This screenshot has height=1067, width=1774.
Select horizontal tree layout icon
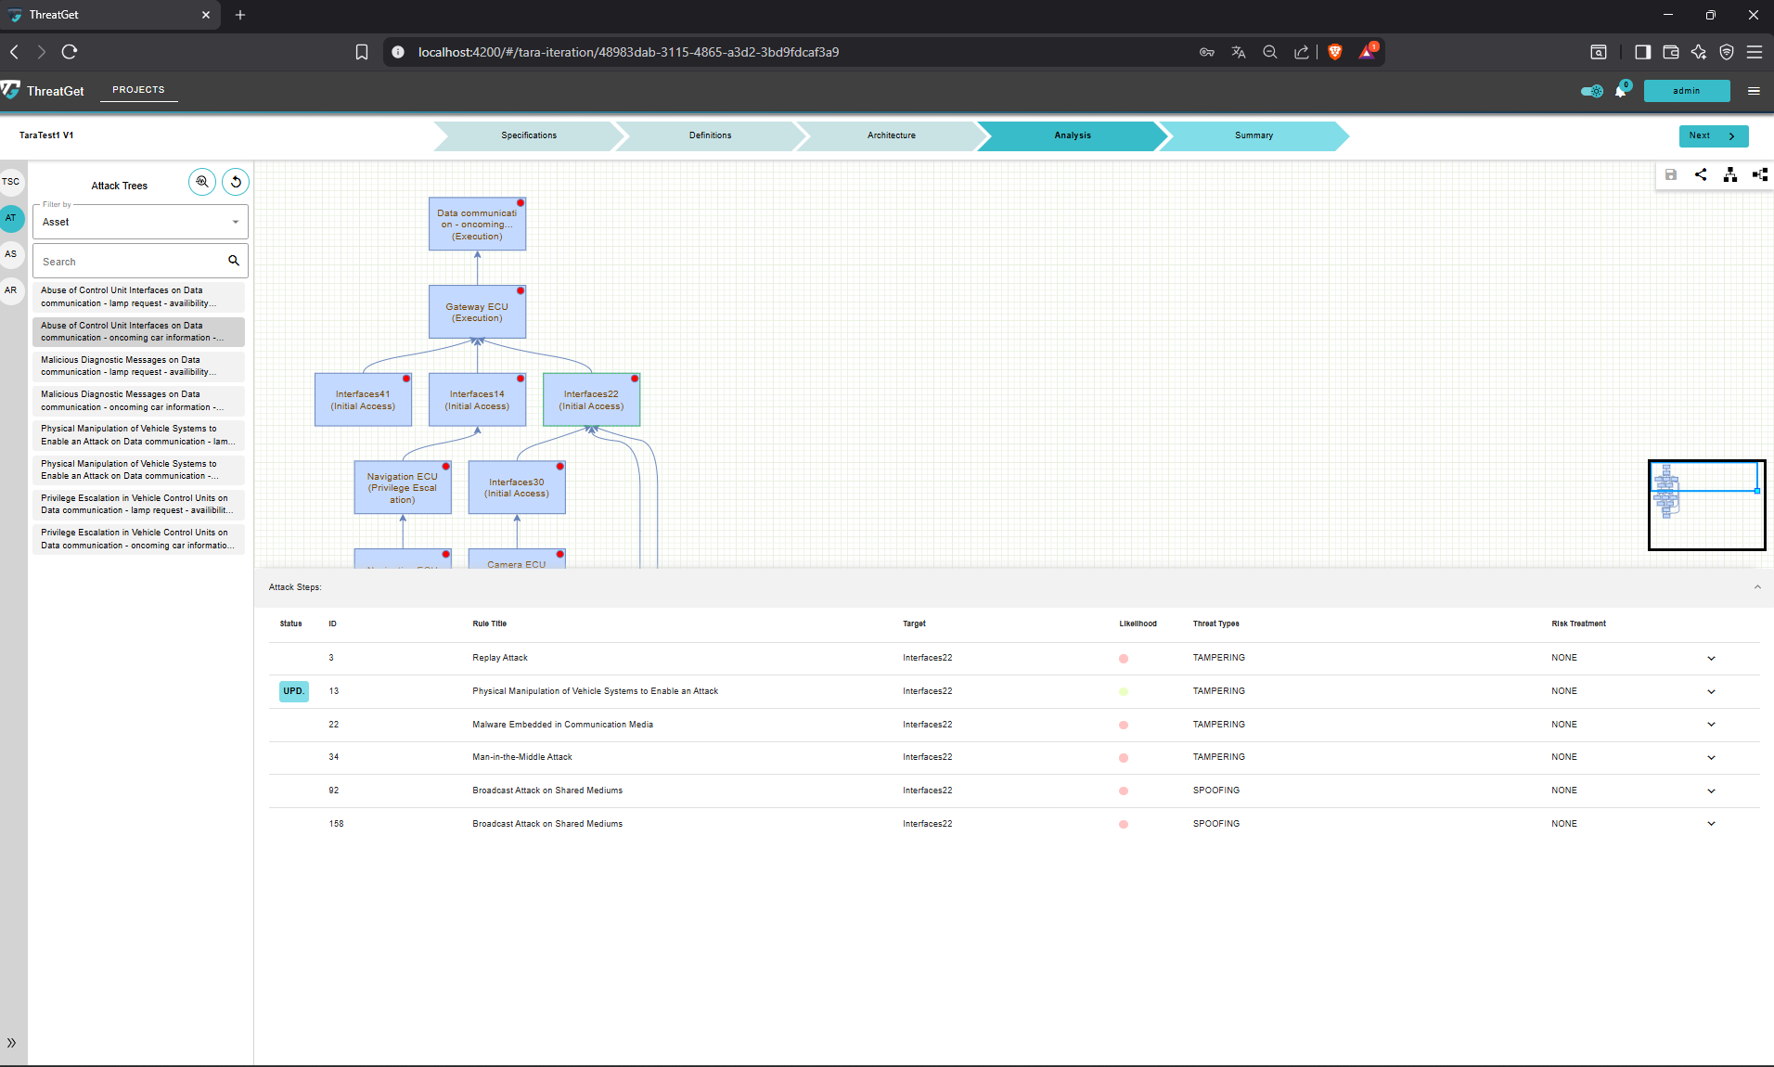[1759, 174]
